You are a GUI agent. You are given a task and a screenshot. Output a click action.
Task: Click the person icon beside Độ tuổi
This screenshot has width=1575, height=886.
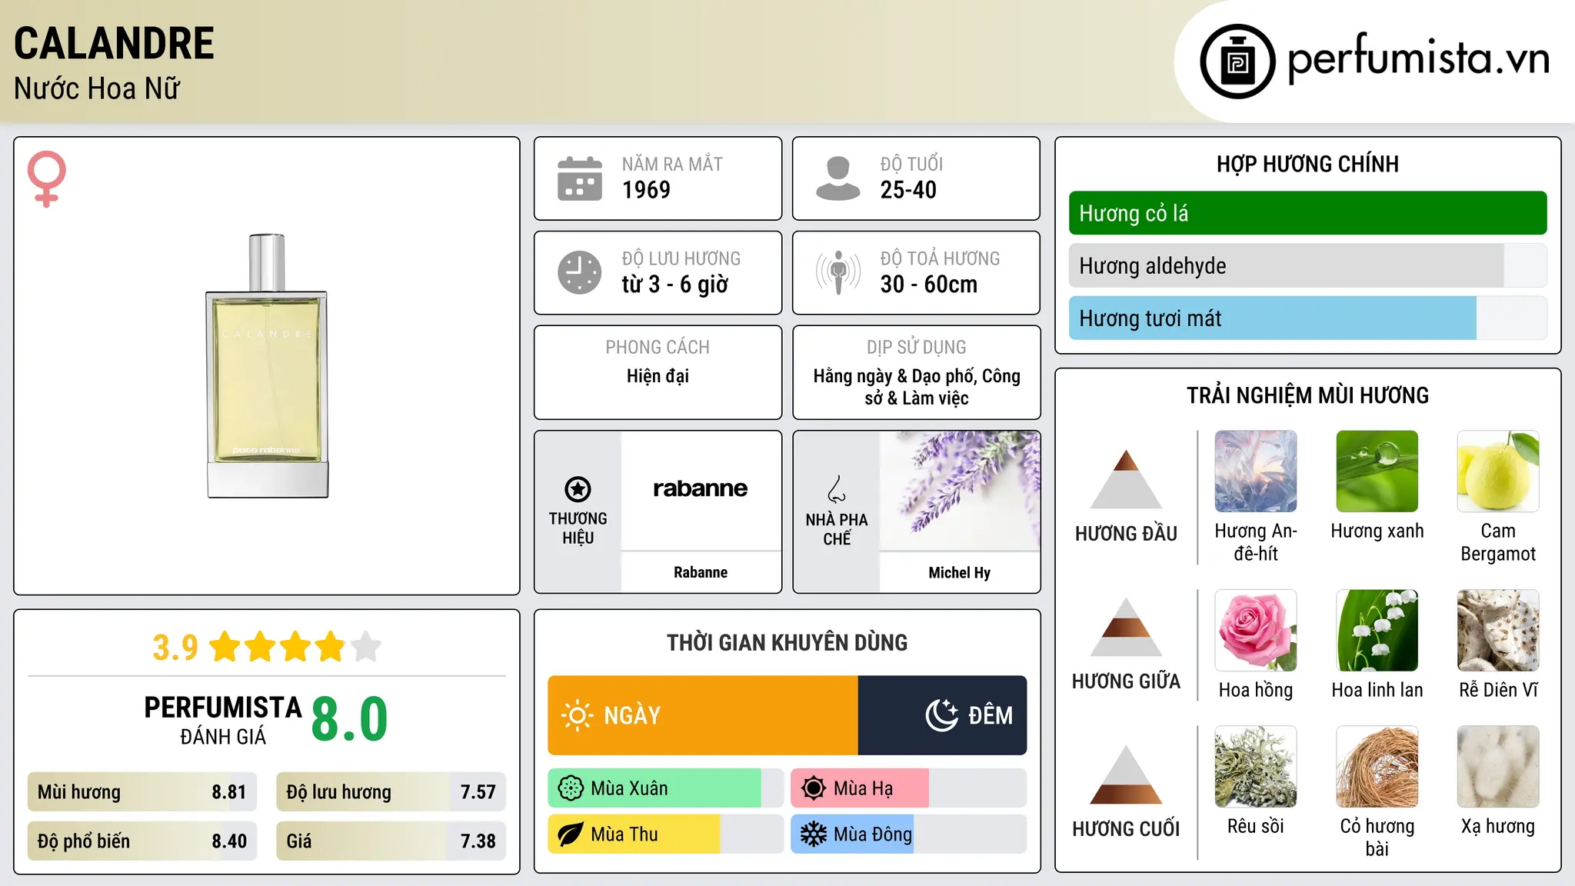(x=838, y=178)
